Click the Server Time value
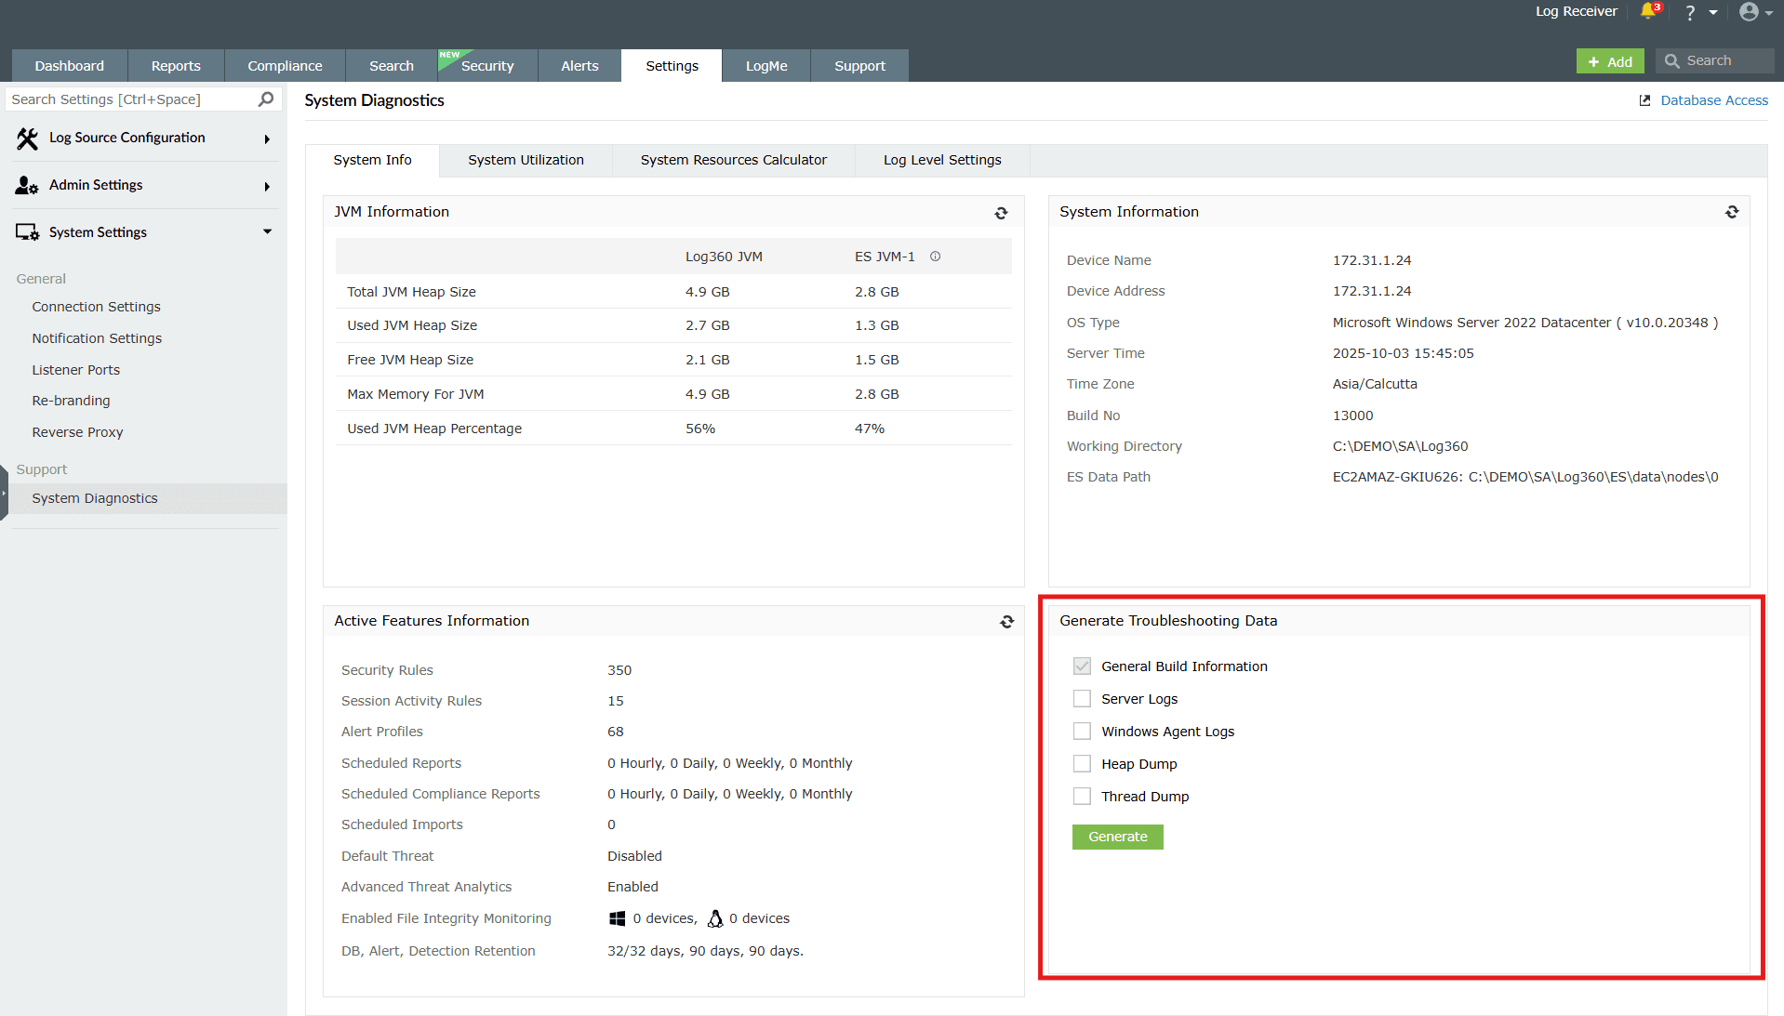Viewport: 1784px width, 1016px height. click(1403, 353)
